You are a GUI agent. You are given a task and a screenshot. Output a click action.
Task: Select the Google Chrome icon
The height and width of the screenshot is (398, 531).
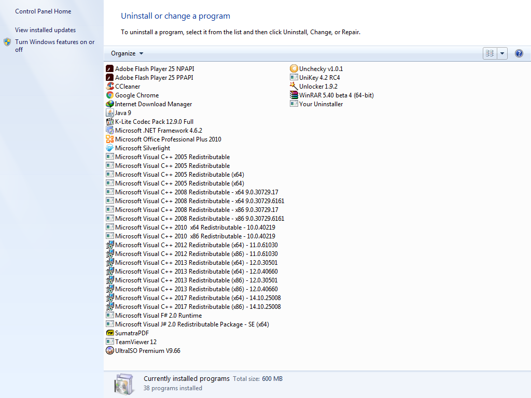point(110,95)
